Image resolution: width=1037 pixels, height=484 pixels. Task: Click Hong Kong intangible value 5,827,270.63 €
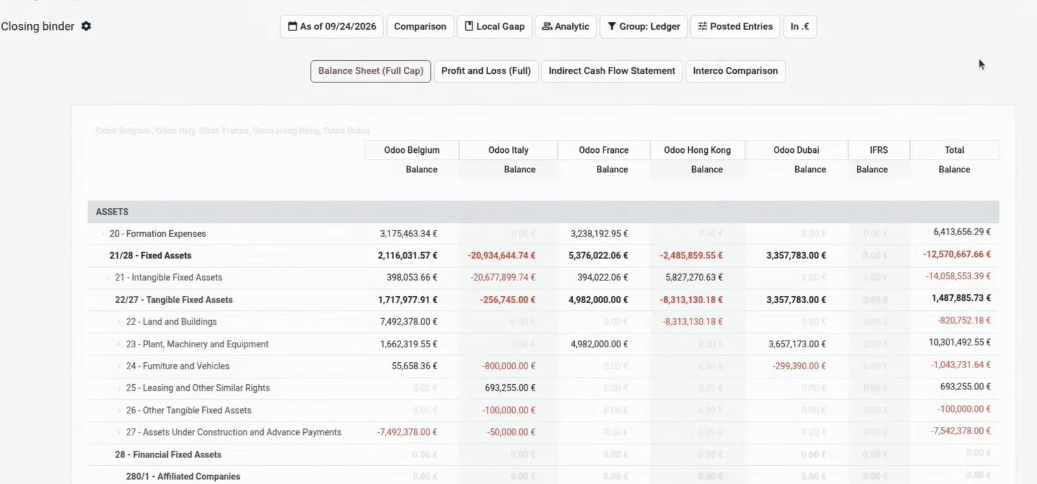pyautogui.click(x=694, y=277)
